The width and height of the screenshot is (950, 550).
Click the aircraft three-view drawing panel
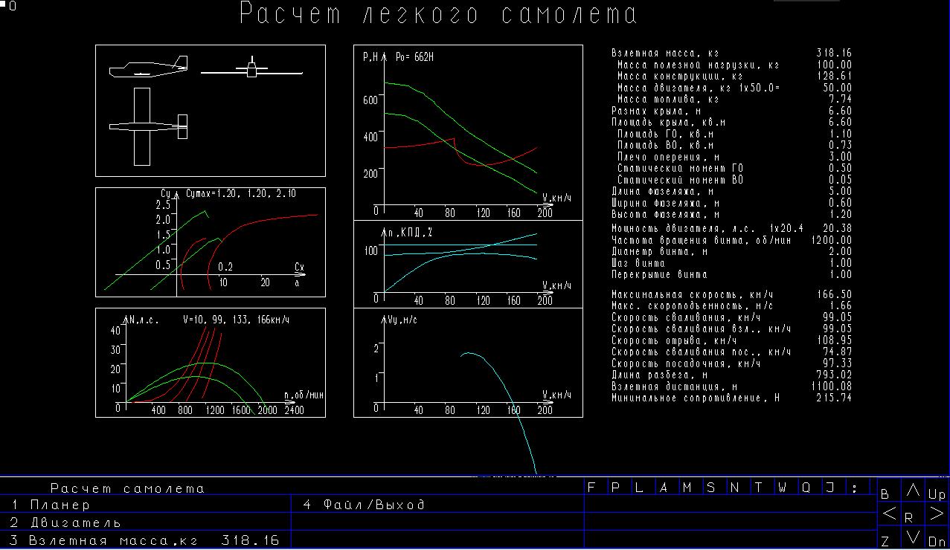[211, 110]
